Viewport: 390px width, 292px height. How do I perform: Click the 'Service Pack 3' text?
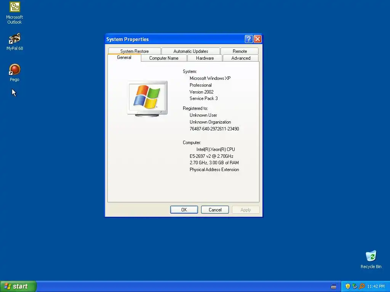tap(203, 98)
